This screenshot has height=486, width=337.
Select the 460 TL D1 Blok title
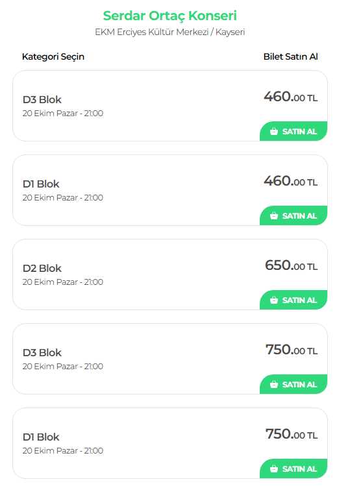pyautogui.click(x=41, y=184)
